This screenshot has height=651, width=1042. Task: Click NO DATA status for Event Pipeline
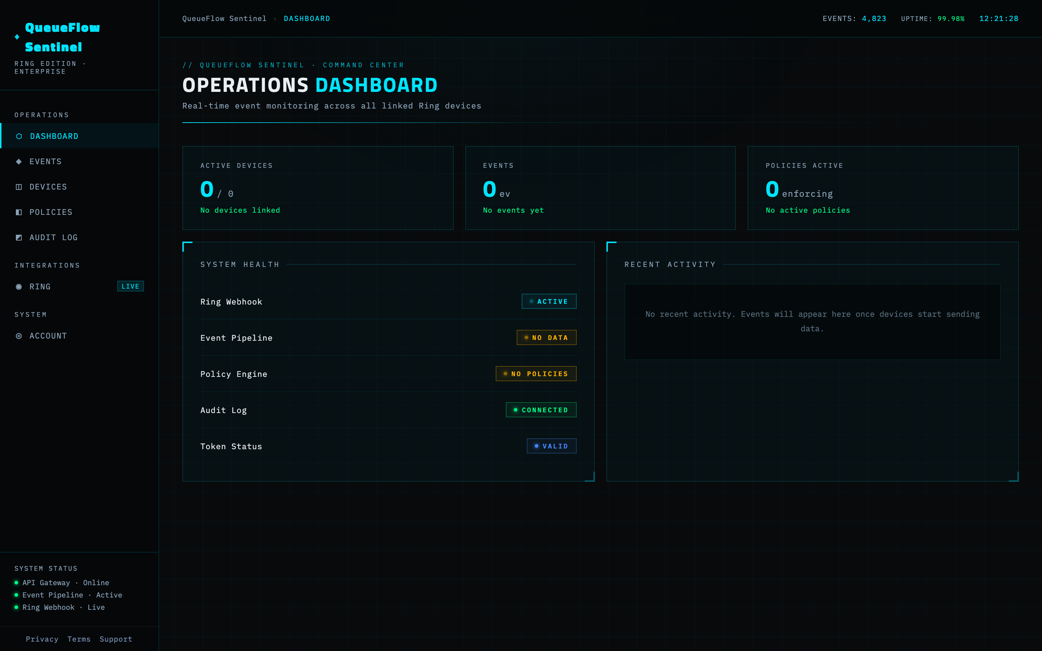pos(546,337)
